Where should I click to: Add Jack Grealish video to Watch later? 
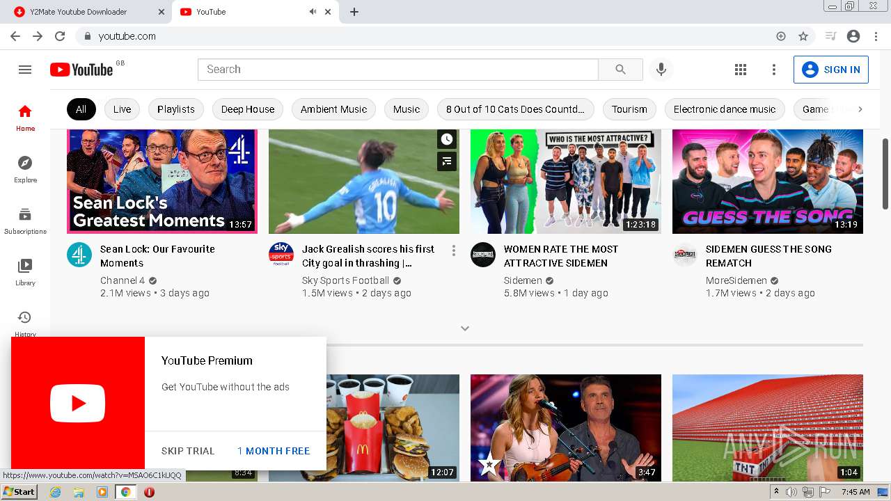point(447,139)
